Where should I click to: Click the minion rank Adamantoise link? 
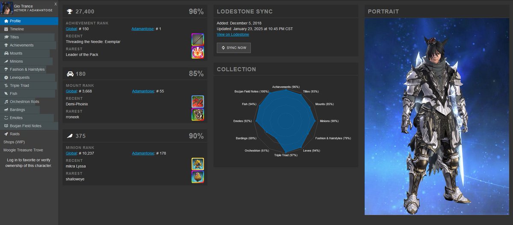coord(143,153)
